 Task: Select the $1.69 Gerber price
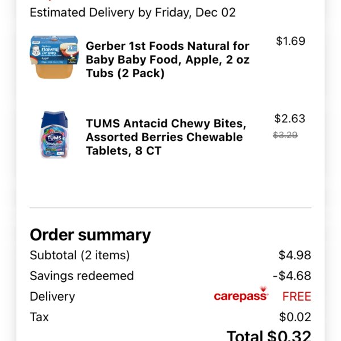click(x=290, y=41)
